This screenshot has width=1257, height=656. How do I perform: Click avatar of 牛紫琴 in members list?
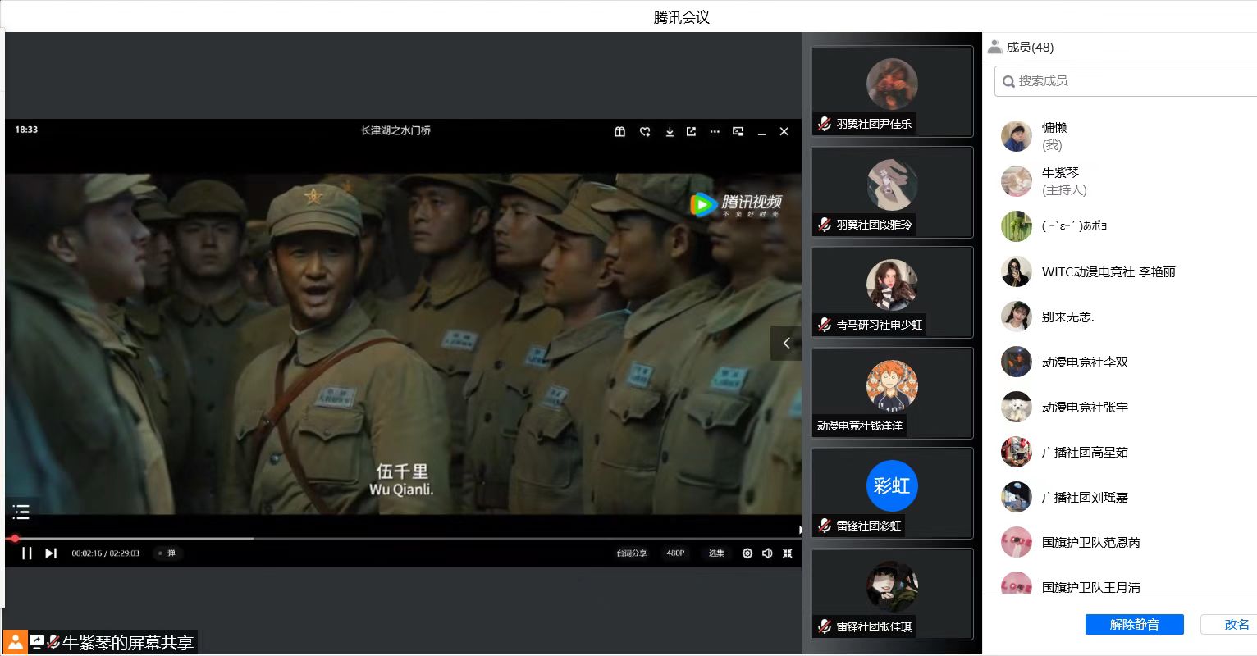pos(1017,181)
